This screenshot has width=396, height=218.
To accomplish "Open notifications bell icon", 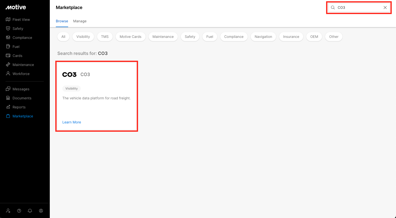I will (x=30, y=211).
